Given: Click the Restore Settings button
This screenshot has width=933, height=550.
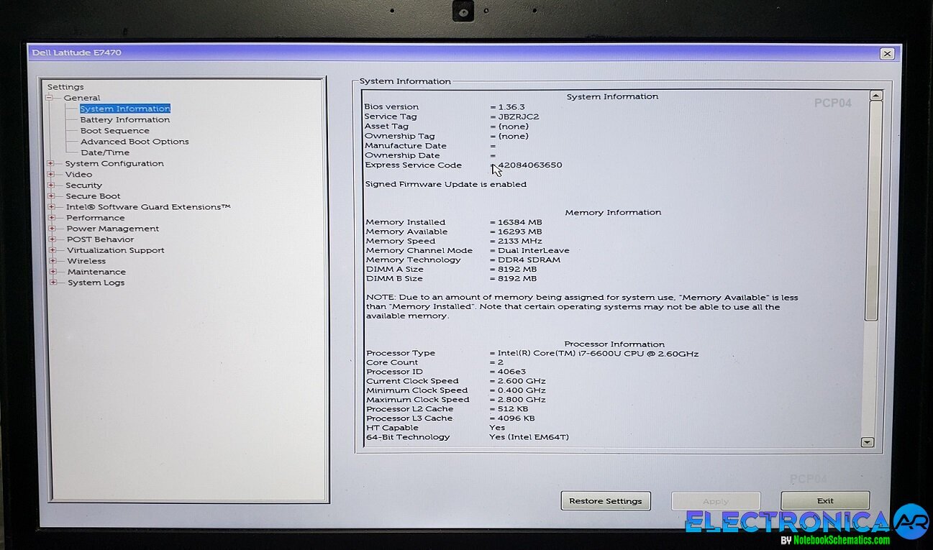Looking at the screenshot, I should coord(606,500).
